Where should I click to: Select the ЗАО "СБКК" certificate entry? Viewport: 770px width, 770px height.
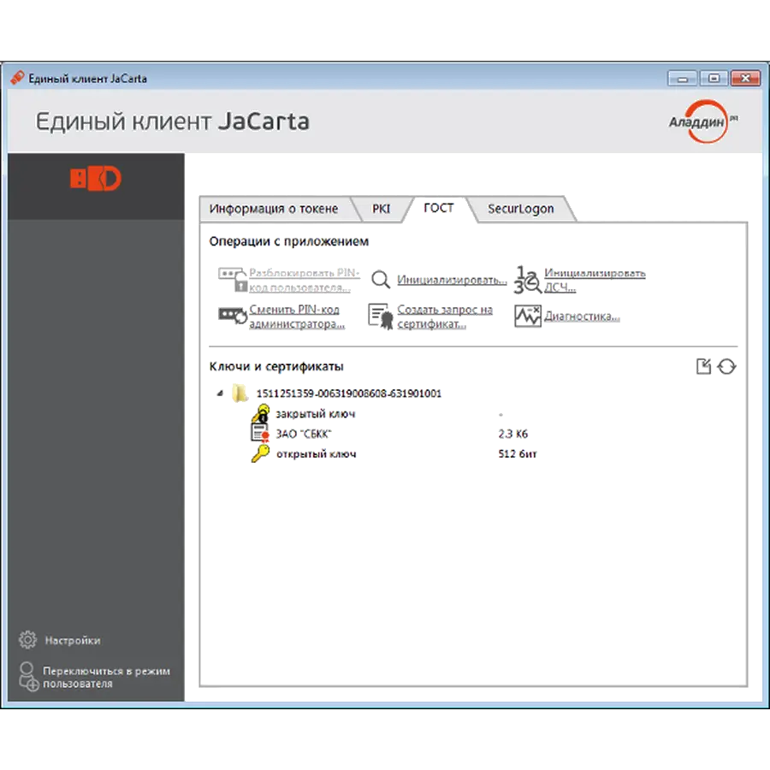[304, 434]
